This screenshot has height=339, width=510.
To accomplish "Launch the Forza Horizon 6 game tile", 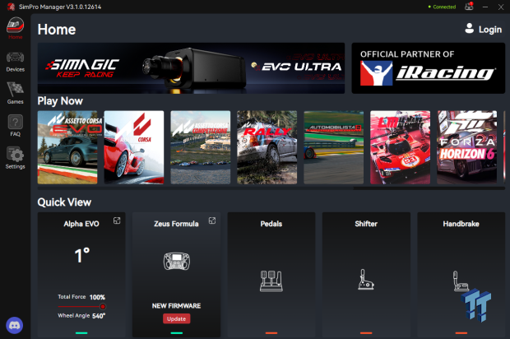I will tap(466, 147).
